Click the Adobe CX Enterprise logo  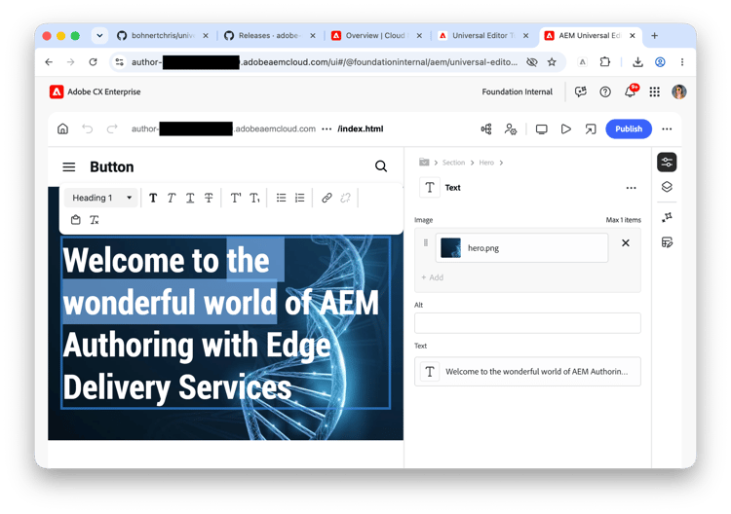pos(57,92)
